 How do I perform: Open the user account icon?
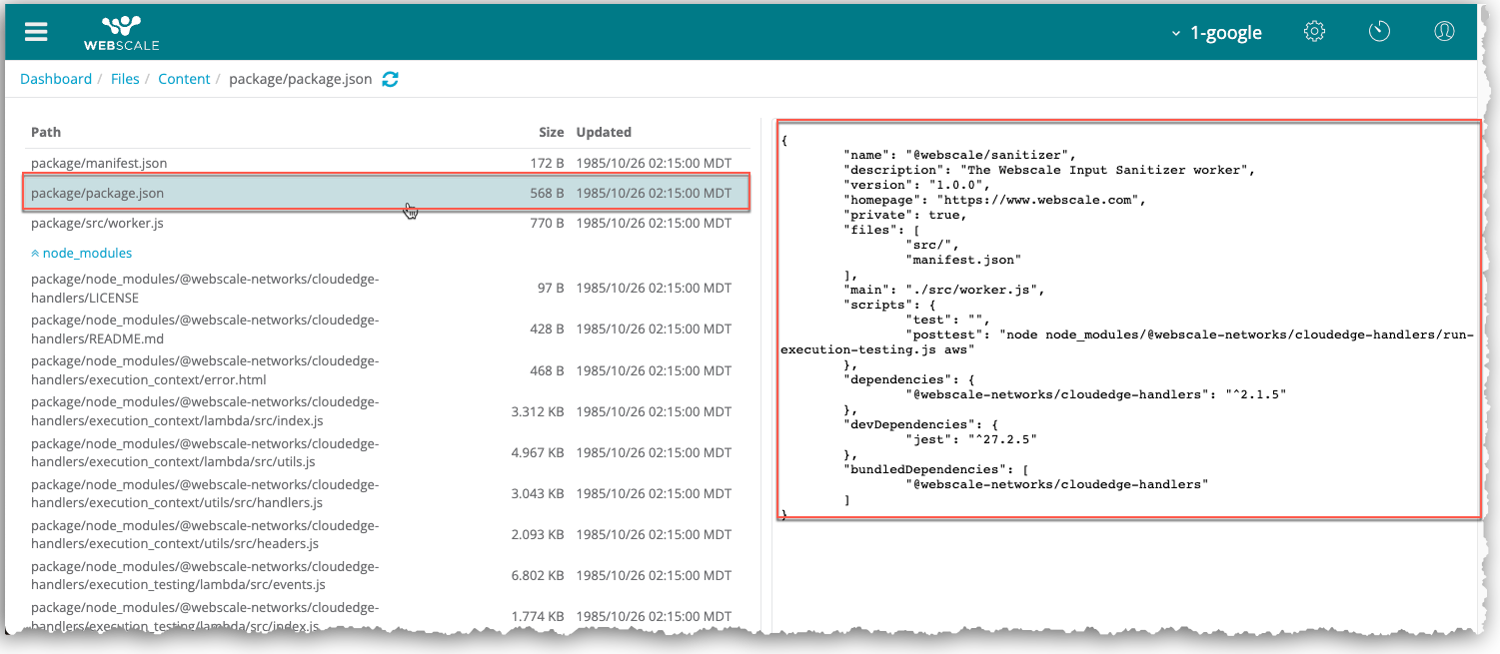pyautogui.click(x=1443, y=32)
